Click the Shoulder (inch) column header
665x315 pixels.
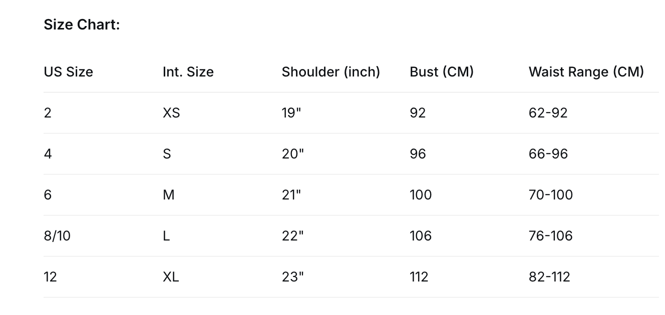coord(330,72)
